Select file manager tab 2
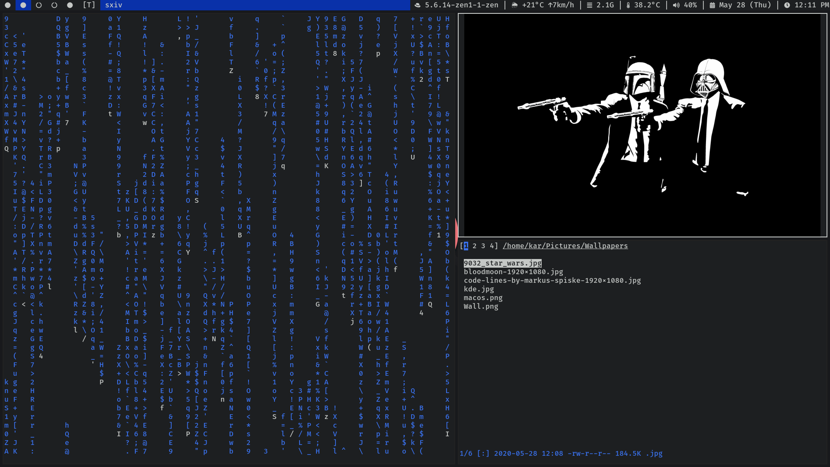Viewport: 830px width, 467px height. click(475, 246)
